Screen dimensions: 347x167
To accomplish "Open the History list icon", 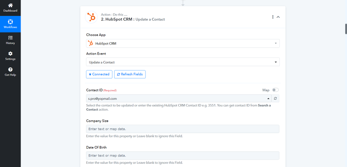I will tap(10, 38).
